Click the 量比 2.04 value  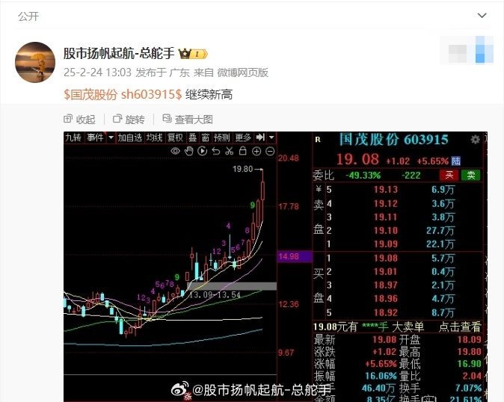(x=472, y=376)
